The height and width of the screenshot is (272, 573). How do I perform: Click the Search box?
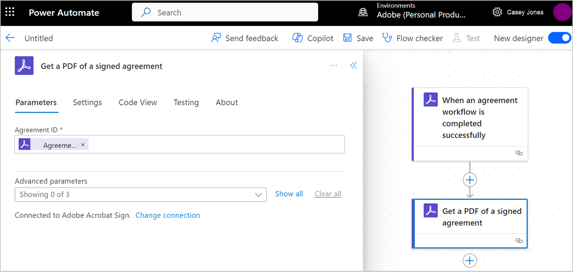(x=225, y=12)
